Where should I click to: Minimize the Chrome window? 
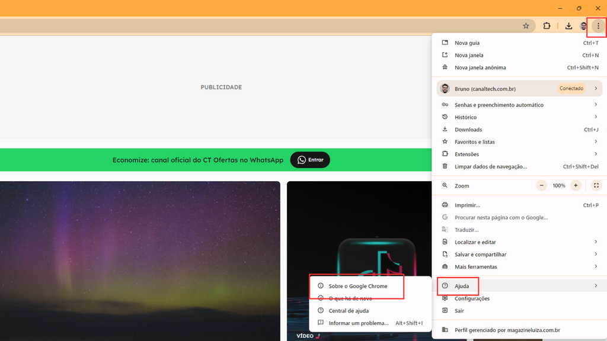(560, 8)
